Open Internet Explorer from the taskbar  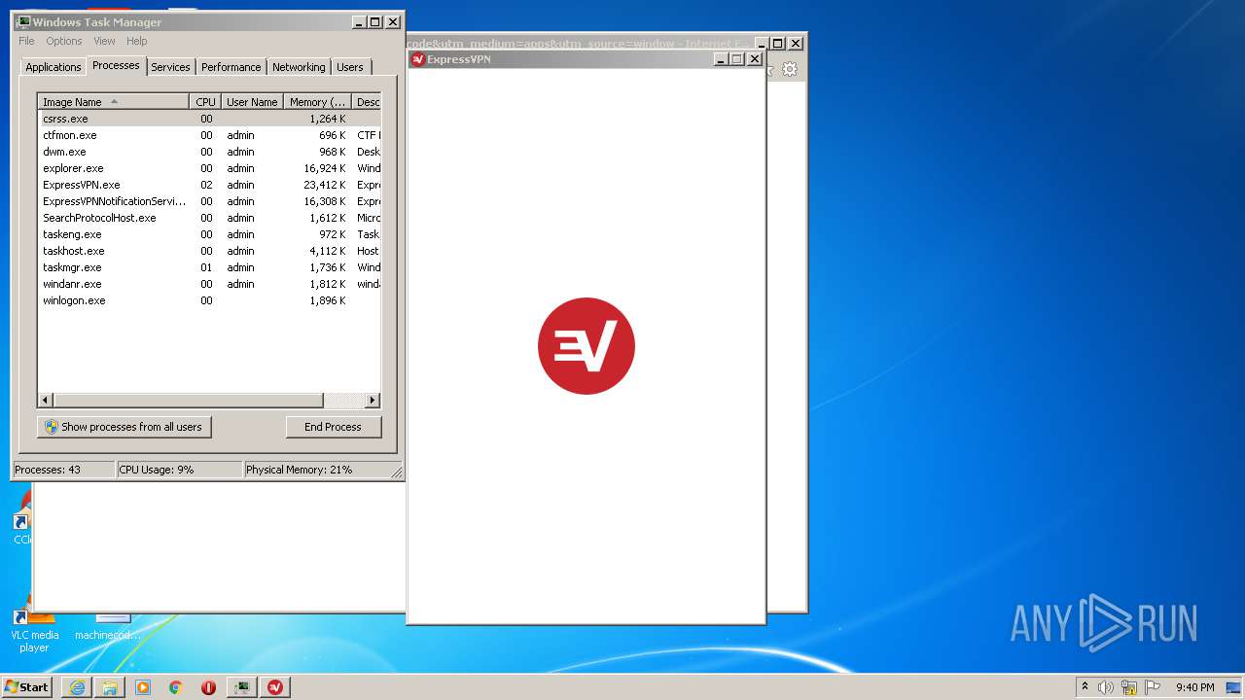77,687
